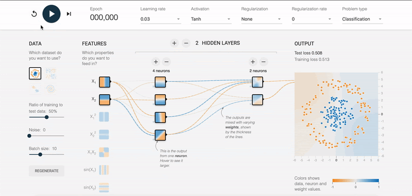
Task: Click the first neuron in first hidden layer
Action: pyautogui.click(x=160, y=82)
